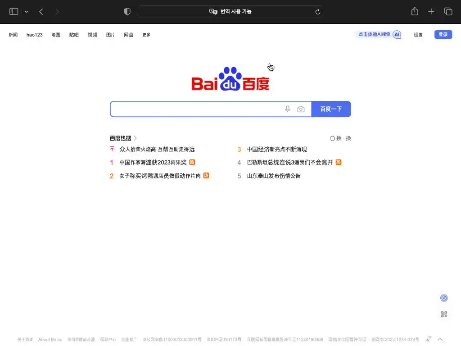Show the tab overview icon
This screenshot has width=461, height=346.
coord(448,11)
